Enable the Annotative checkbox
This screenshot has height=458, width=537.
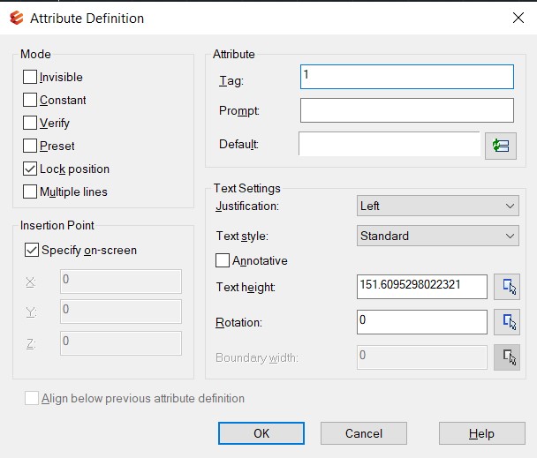223,261
